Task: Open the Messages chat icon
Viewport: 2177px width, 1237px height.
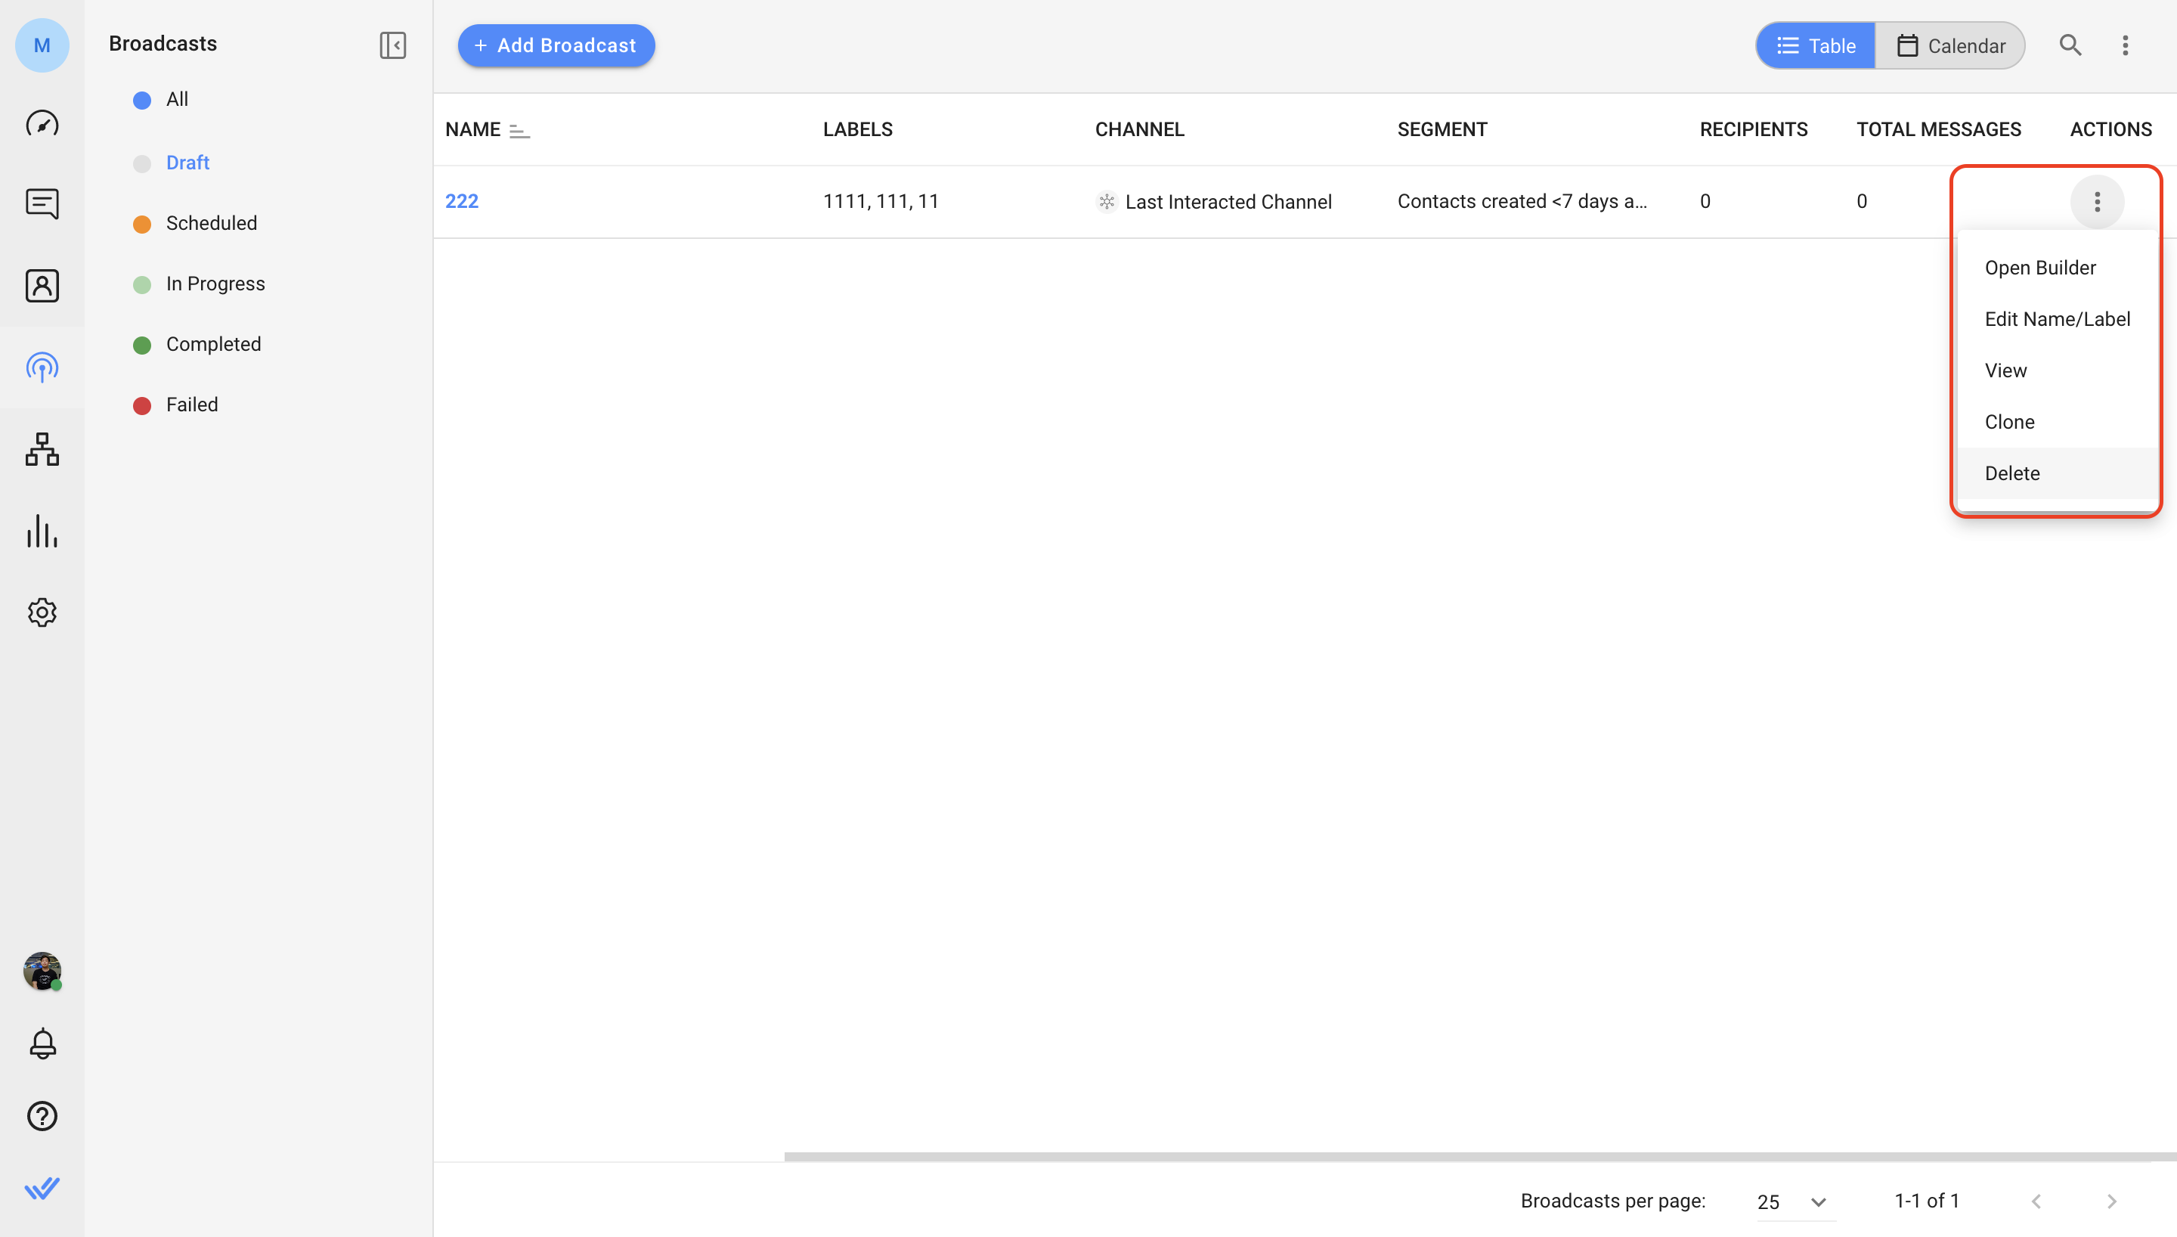Action: click(x=42, y=204)
